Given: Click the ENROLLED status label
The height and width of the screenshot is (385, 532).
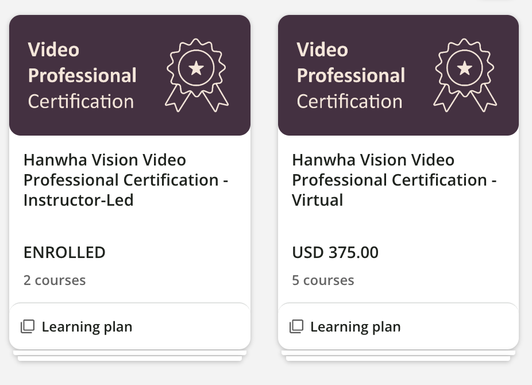Looking at the screenshot, I should [64, 252].
